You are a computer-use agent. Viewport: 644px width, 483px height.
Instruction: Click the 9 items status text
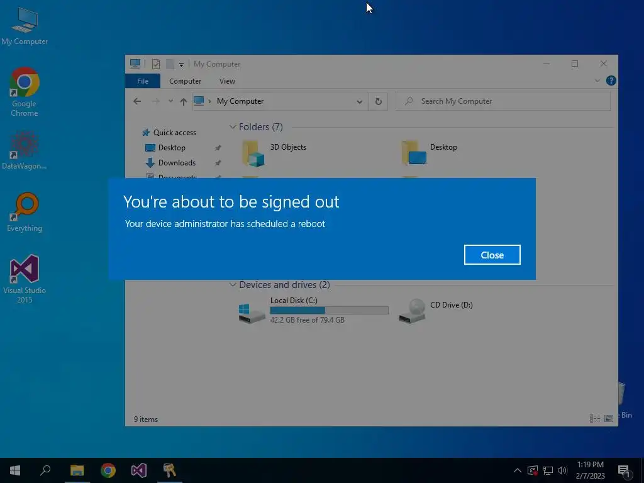tap(146, 419)
